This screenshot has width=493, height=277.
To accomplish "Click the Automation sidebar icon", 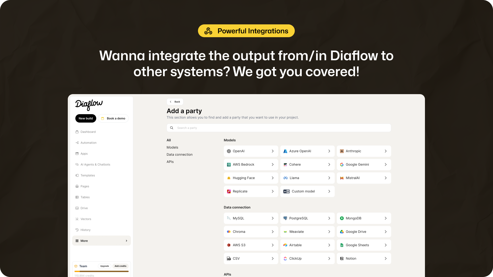I will click(77, 142).
